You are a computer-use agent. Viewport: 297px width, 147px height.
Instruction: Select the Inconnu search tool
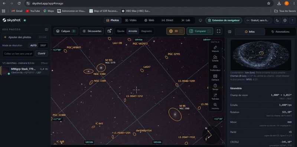coord(215,106)
